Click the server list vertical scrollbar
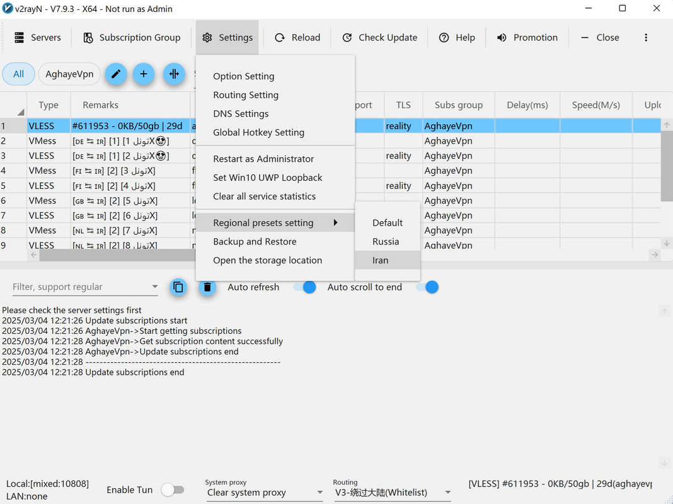Screen dimensions: 673x504 tap(667, 166)
